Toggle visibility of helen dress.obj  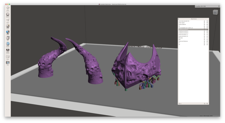click(x=207, y=21)
